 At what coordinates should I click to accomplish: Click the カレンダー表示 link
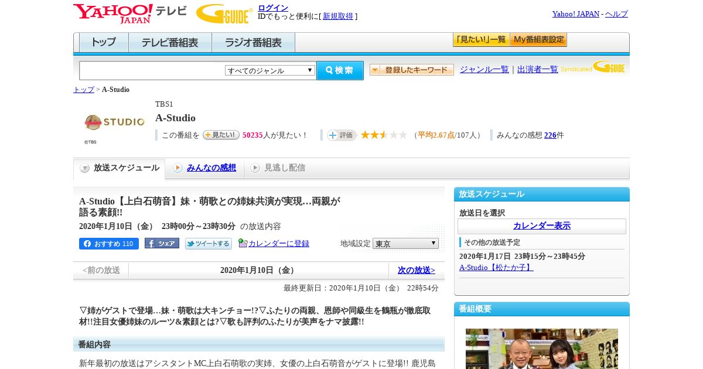542,226
